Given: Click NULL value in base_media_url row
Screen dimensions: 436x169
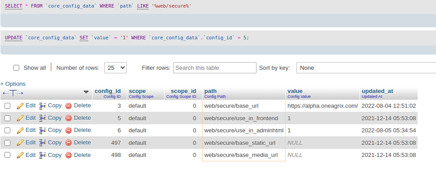Looking at the screenshot, I should click(295, 155).
